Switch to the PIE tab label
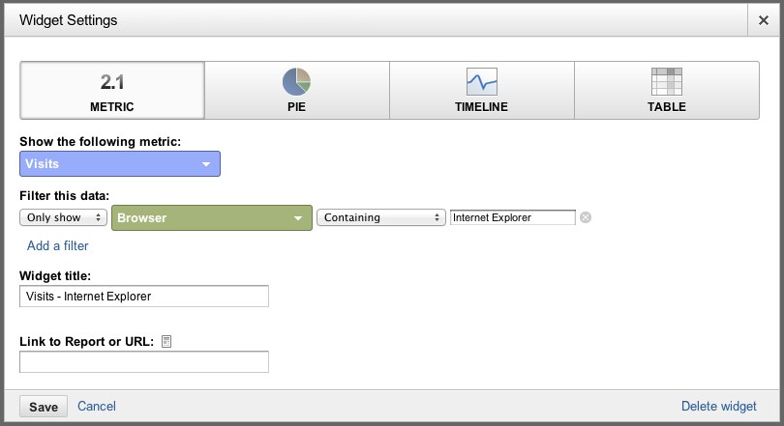 (x=296, y=107)
